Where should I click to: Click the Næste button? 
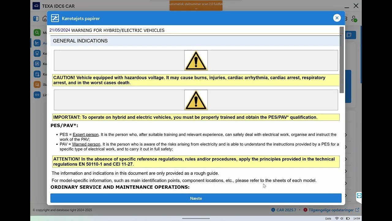(196, 198)
